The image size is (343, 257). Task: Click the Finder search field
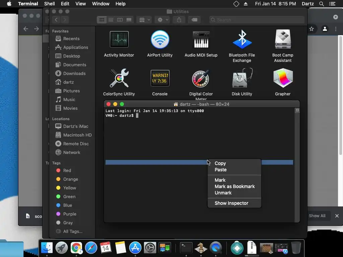coord(257,20)
